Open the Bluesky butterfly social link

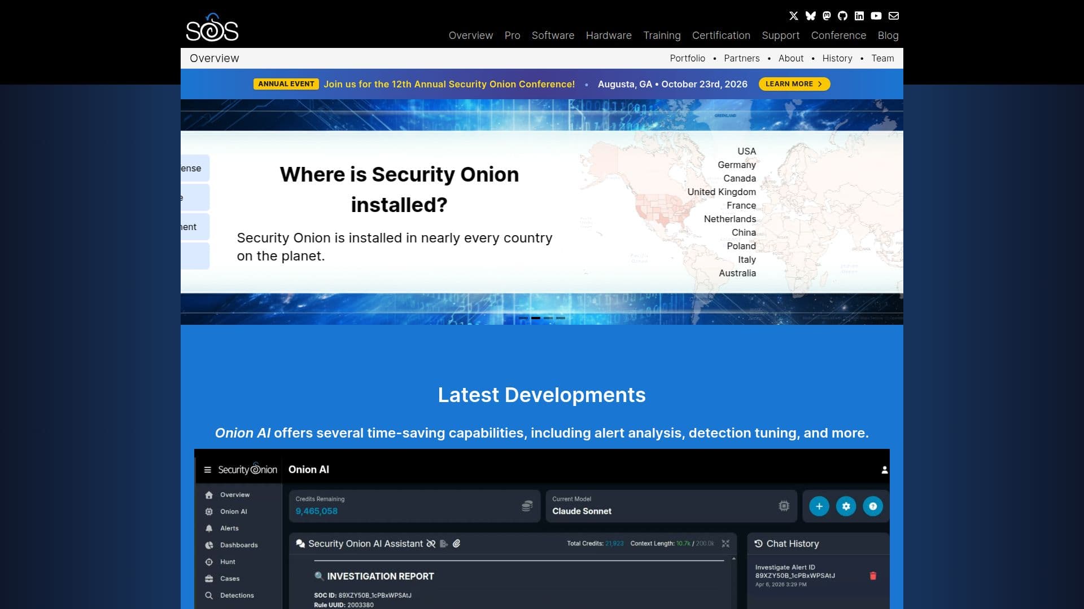tap(810, 16)
